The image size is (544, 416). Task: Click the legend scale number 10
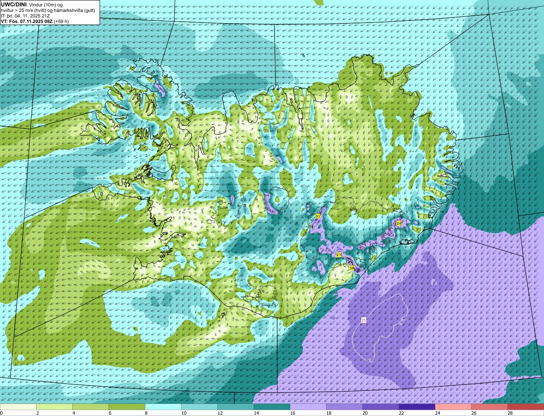(184, 413)
